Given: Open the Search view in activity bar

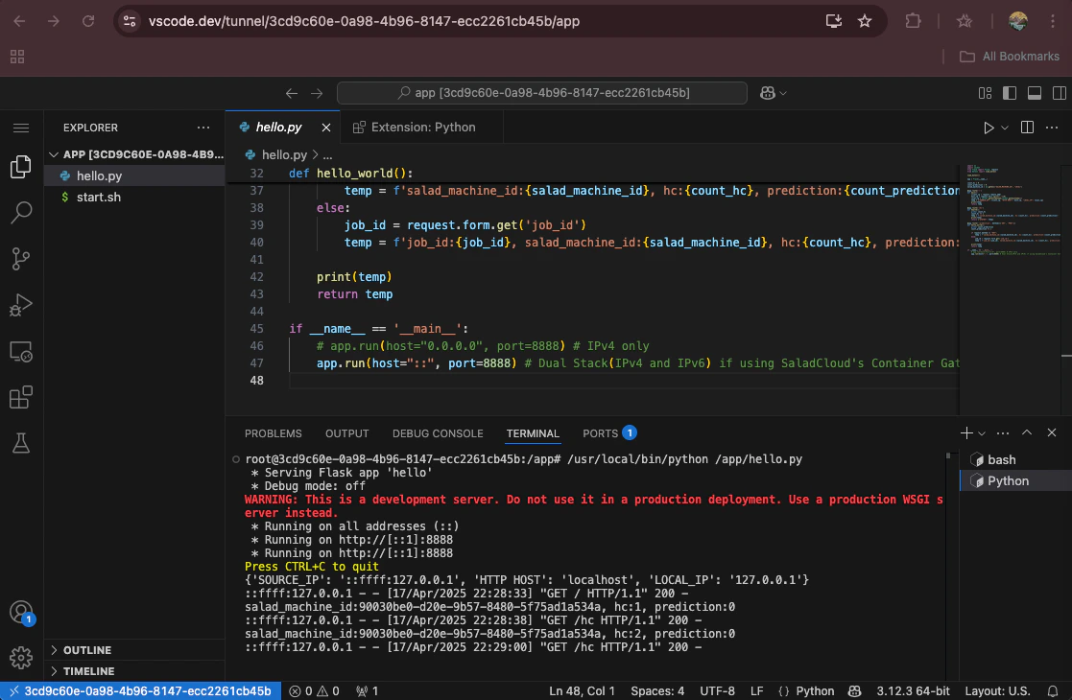Looking at the screenshot, I should 21,213.
